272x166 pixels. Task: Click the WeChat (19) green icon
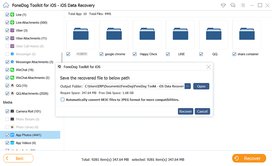[12, 70]
